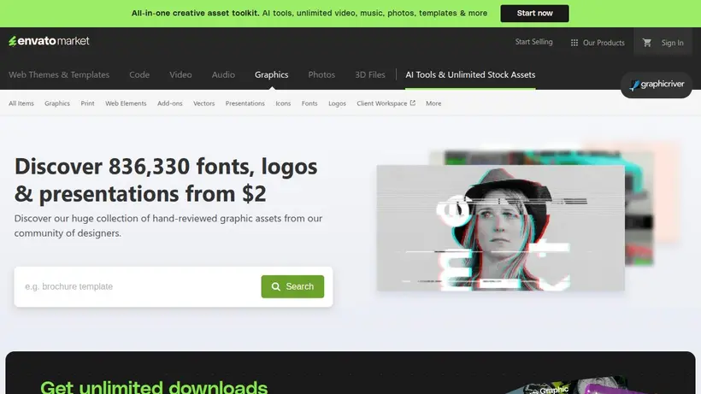Click the Client Workspace external link icon
The height and width of the screenshot is (394, 701).
[x=412, y=103]
